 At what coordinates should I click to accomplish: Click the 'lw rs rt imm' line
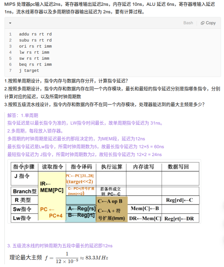click(x=34, y=52)
